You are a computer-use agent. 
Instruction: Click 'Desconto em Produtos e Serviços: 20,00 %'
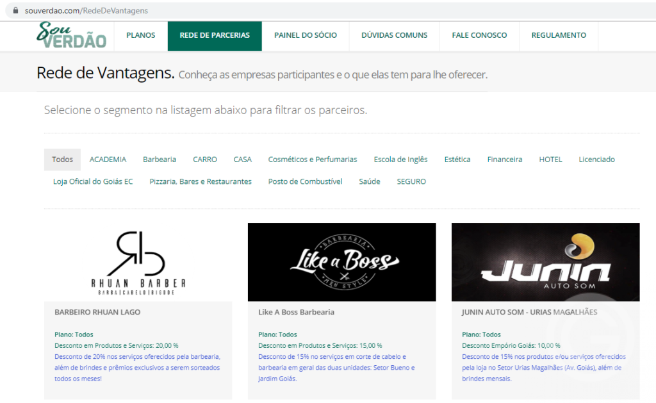point(117,346)
